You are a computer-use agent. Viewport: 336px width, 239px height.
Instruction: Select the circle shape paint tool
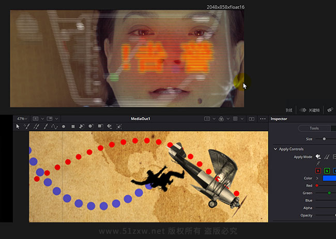[64, 127]
